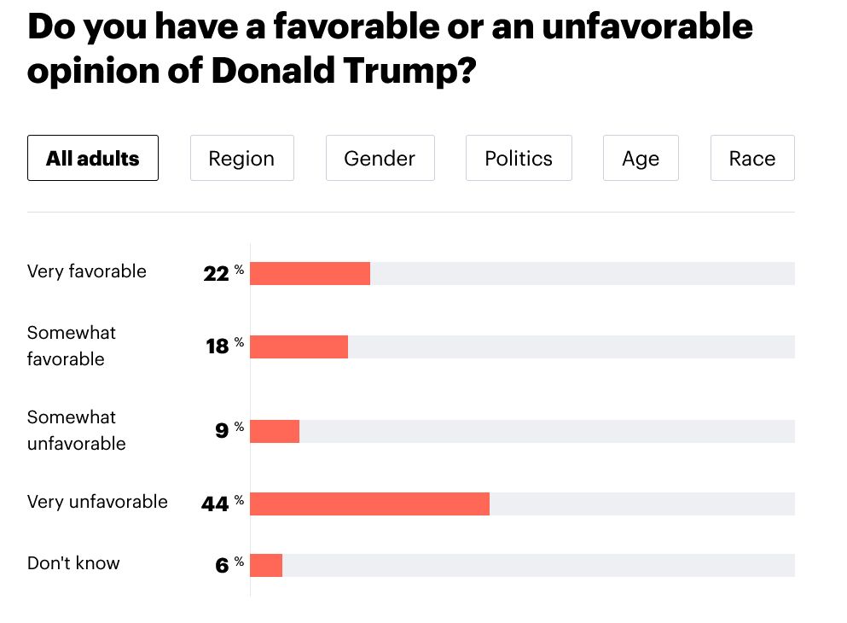
Task: Select the Race tab
Action: click(x=752, y=158)
